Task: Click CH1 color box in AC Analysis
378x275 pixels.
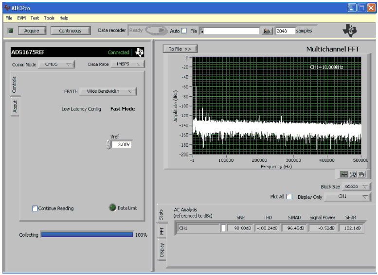Action: pos(223,228)
